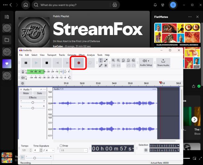Open Spotify notifications bell

(x=155, y=5)
